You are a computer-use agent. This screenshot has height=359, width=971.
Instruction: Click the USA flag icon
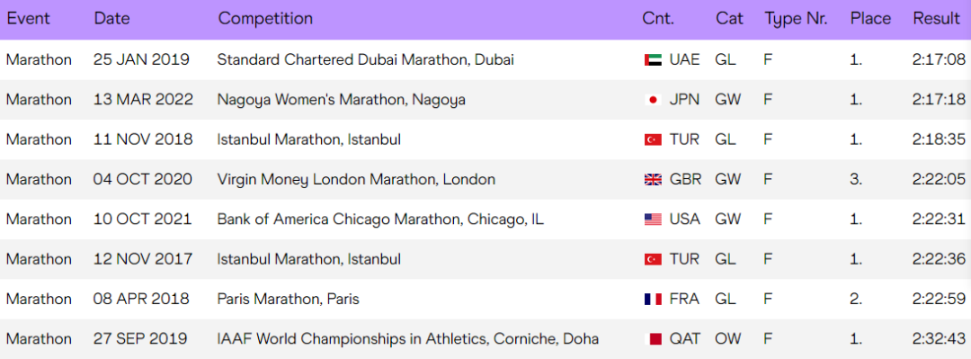(653, 220)
